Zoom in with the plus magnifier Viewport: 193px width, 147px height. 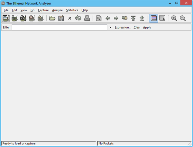[x=174, y=18]
